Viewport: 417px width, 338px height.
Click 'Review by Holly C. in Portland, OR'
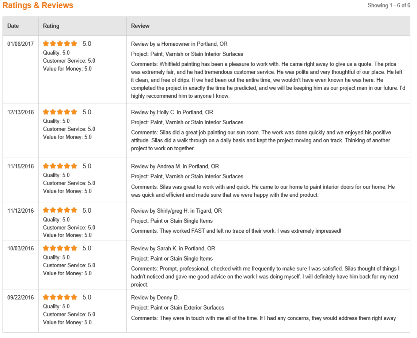(172, 112)
